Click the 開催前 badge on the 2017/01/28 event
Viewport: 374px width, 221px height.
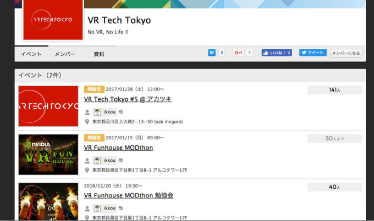[x=94, y=89]
